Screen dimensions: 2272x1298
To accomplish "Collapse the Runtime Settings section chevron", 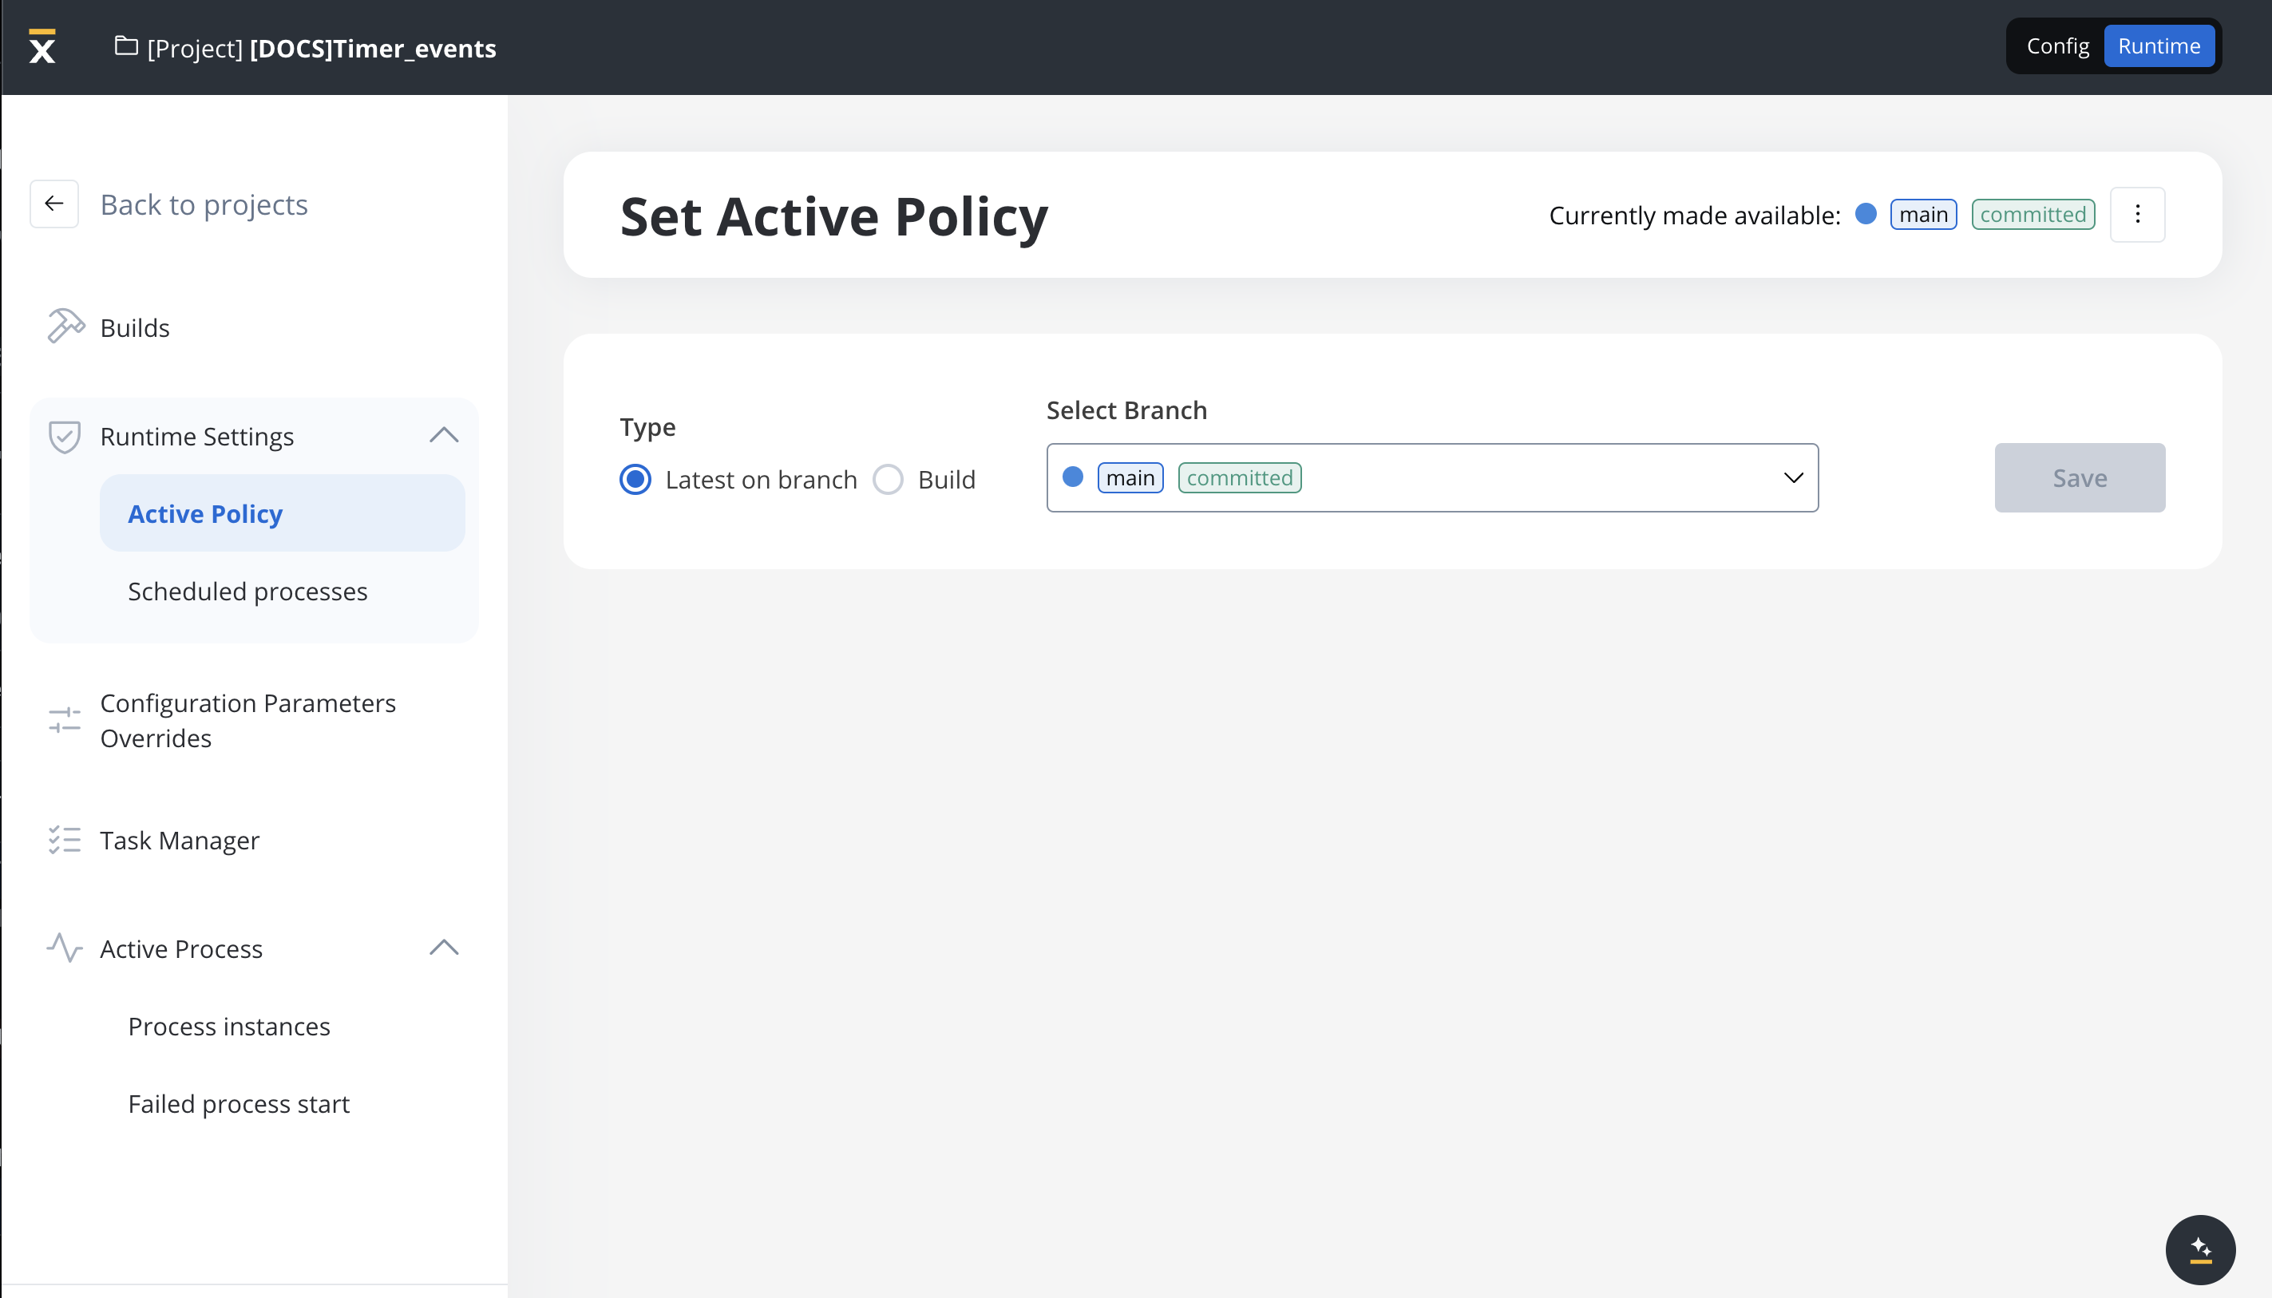I will tap(444, 436).
